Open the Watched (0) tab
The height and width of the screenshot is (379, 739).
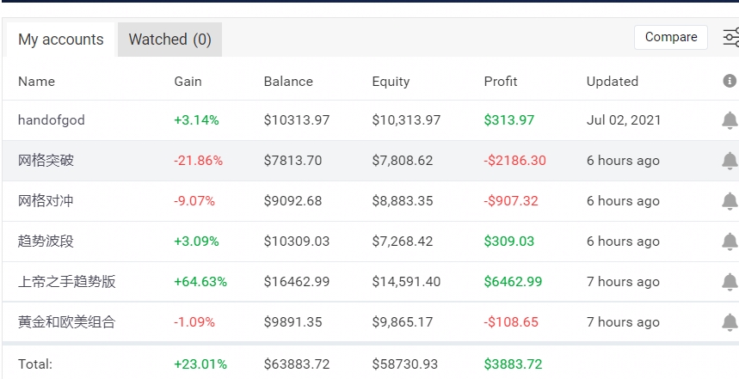click(x=169, y=40)
